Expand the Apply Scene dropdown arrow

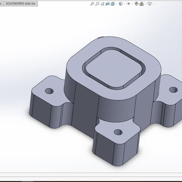point(146,4)
